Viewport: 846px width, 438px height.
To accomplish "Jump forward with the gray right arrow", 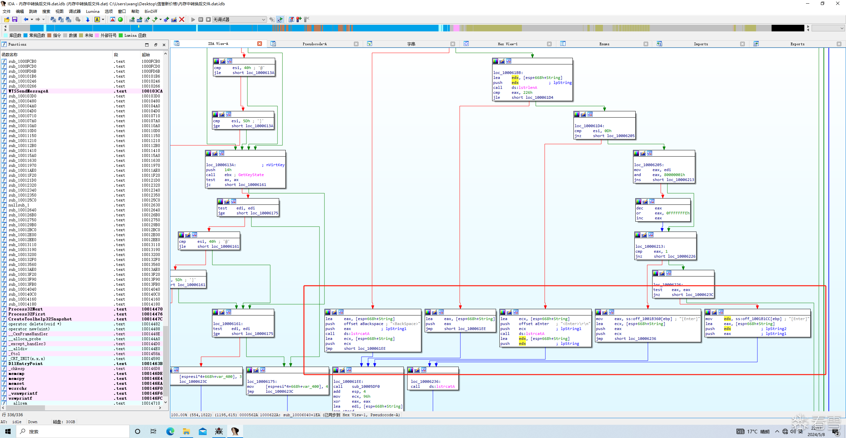I will [x=37, y=19].
